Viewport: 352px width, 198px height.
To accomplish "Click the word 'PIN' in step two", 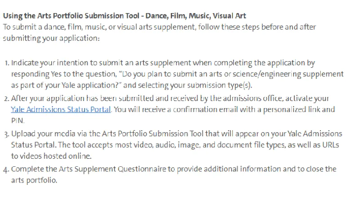I will point(17,121).
